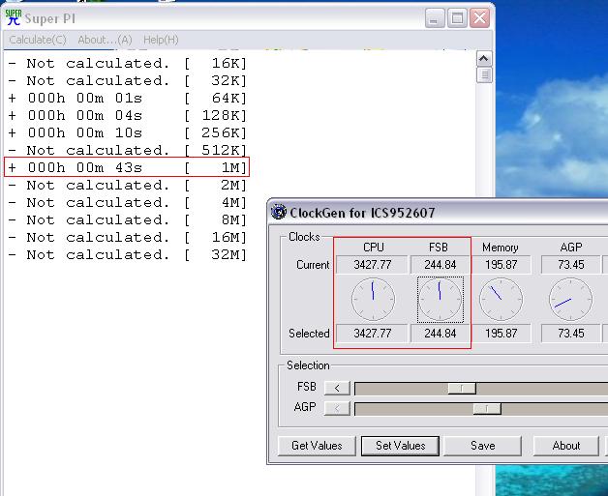Click the Super PI application icon in title bar
This screenshot has width=608, height=496.
(14, 17)
